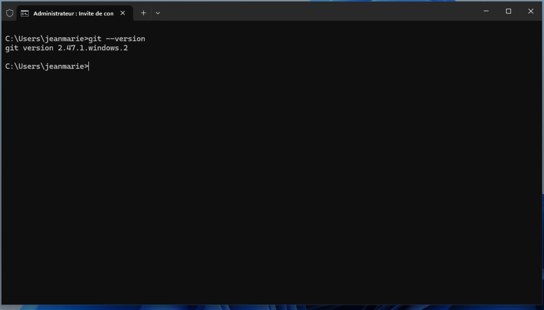Click the command prompt tab icon
Image resolution: width=544 pixels, height=310 pixels.
25,13
